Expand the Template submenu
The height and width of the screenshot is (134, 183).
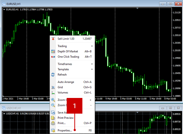(x=73, y=69)
